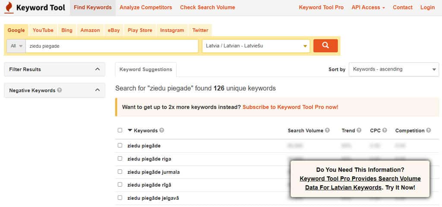Switch to the Amazon tab
The width and height of the screenshot is (442, 207).
tap(90, 30)
